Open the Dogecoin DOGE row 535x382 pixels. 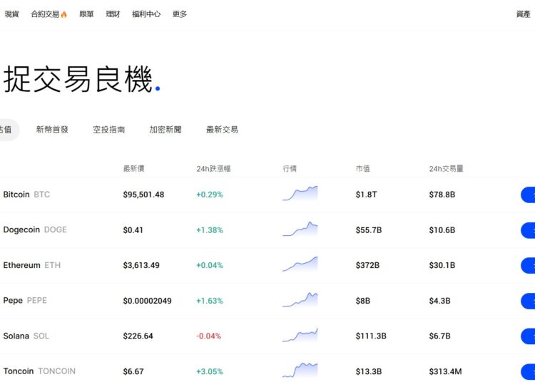coord(267,230)
